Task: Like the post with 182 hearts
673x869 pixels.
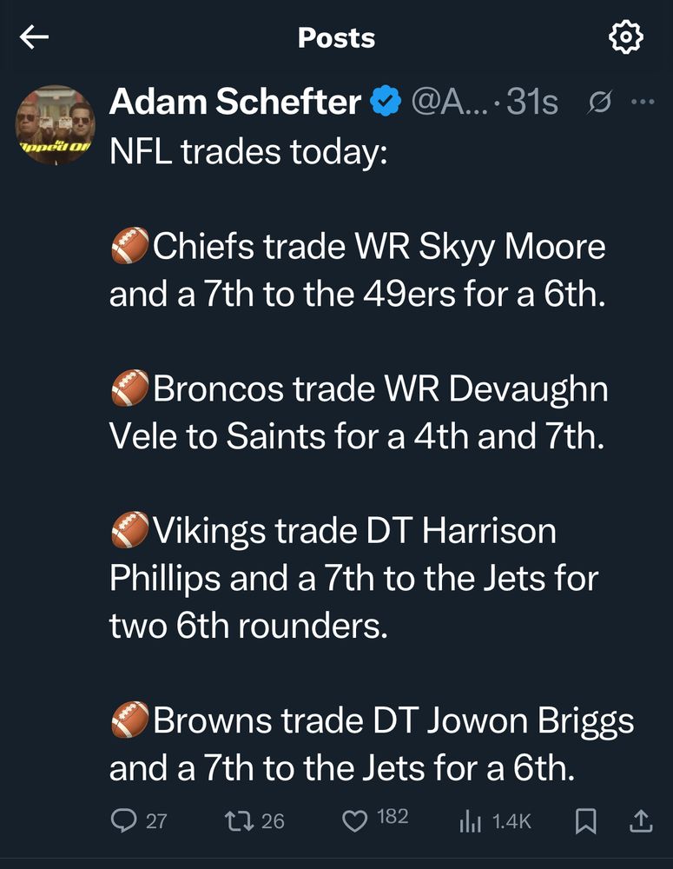Action: [375, 819]
